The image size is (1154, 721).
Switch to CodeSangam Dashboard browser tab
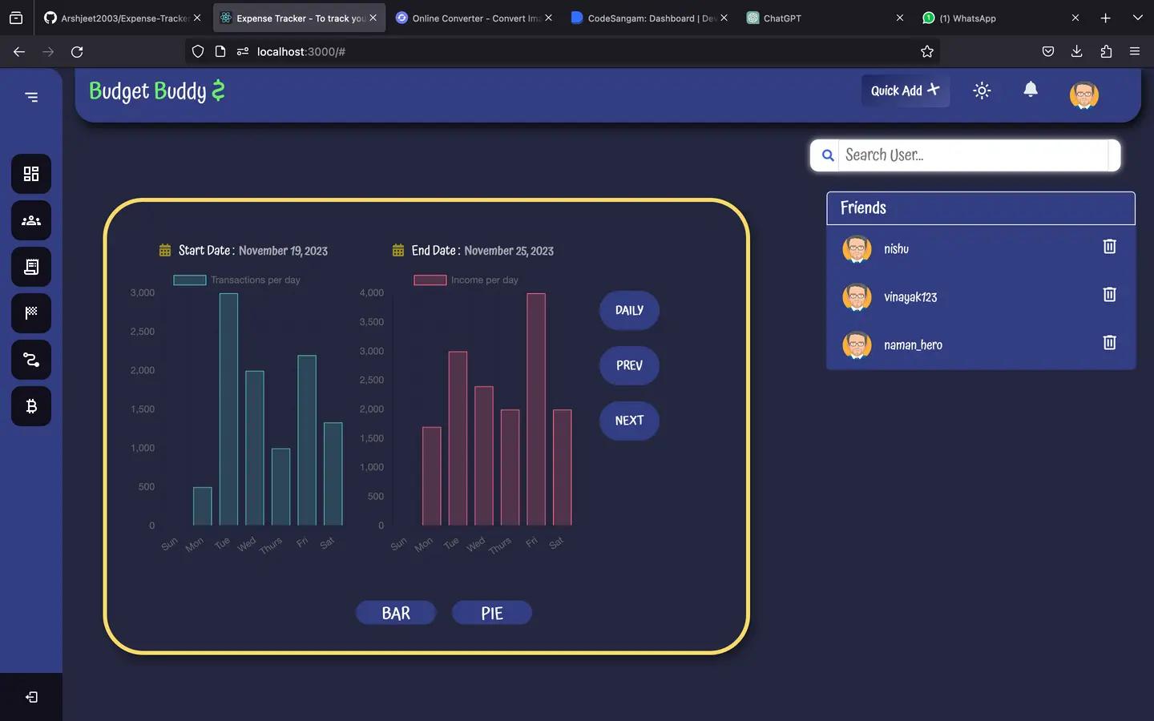tap(650, 18)
